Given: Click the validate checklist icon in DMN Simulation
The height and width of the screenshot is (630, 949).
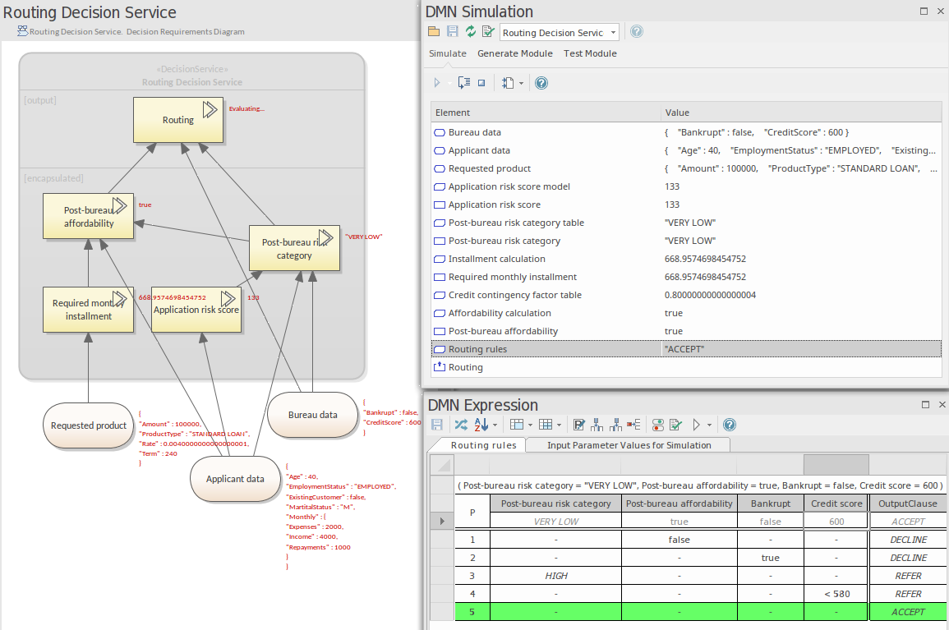Looking at the screenshot, I should click(488, 32).
